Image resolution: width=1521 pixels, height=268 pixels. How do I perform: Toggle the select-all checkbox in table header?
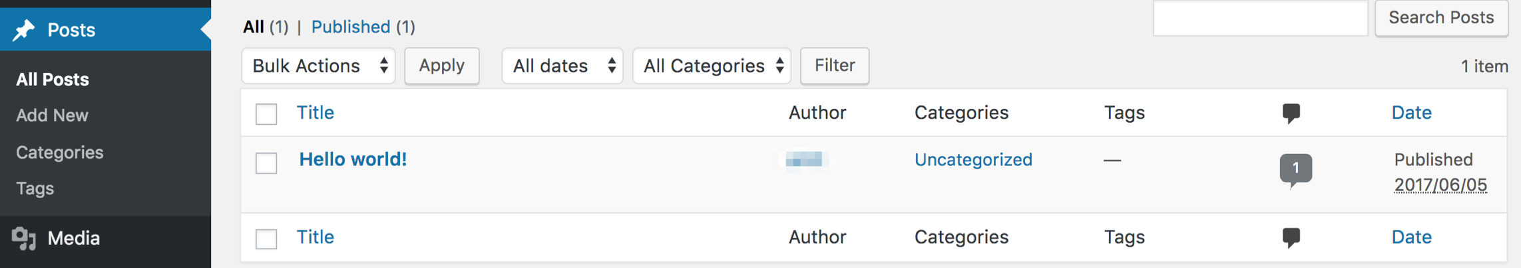(x=266, y=113)
